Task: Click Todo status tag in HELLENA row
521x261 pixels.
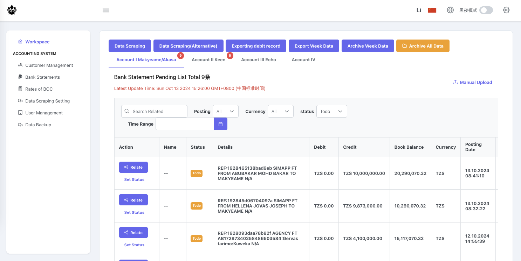Action: [x=197, y=206]
